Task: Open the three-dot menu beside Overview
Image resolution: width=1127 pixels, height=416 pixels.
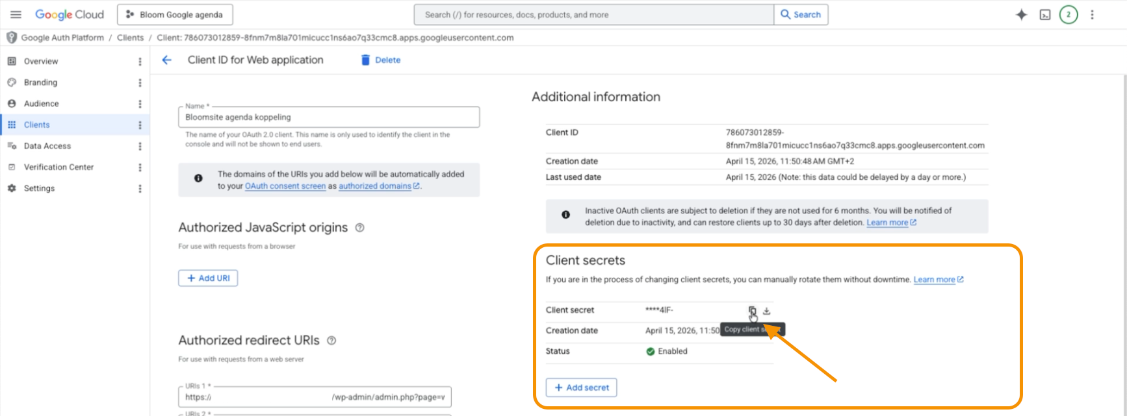Action: point(140,62)
